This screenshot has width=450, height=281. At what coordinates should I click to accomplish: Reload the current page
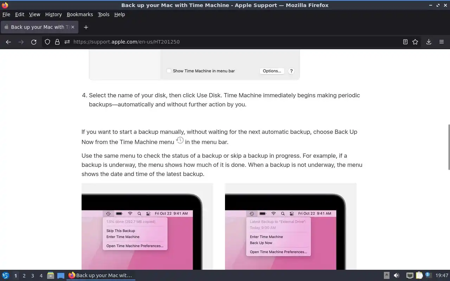tap(34, 42)
